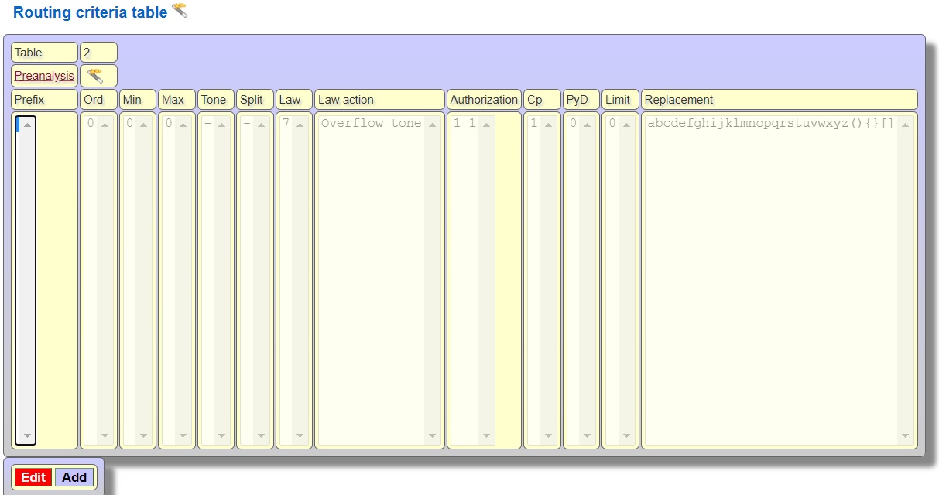Click the Table number field showing 2
This screenshot has width=939, height=495.
click(98, 53)
